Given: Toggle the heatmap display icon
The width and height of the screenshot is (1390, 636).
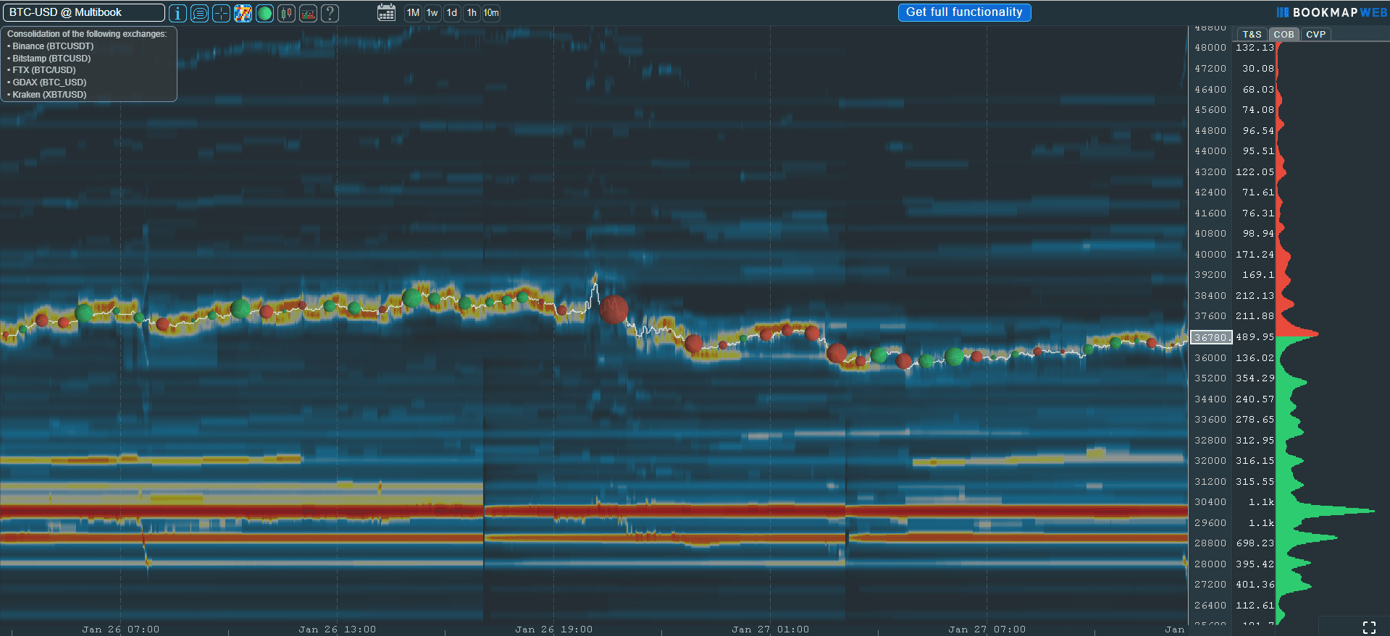Looking at the screenshot, I should (x=243, y=13).
